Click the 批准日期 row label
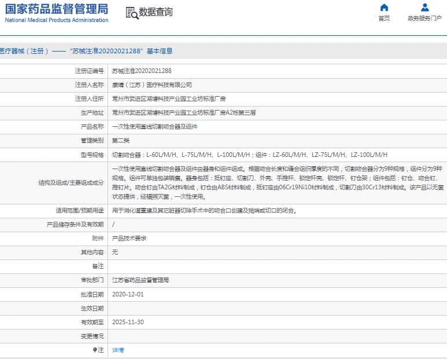447x359 pixels. [x=92, y=294]
